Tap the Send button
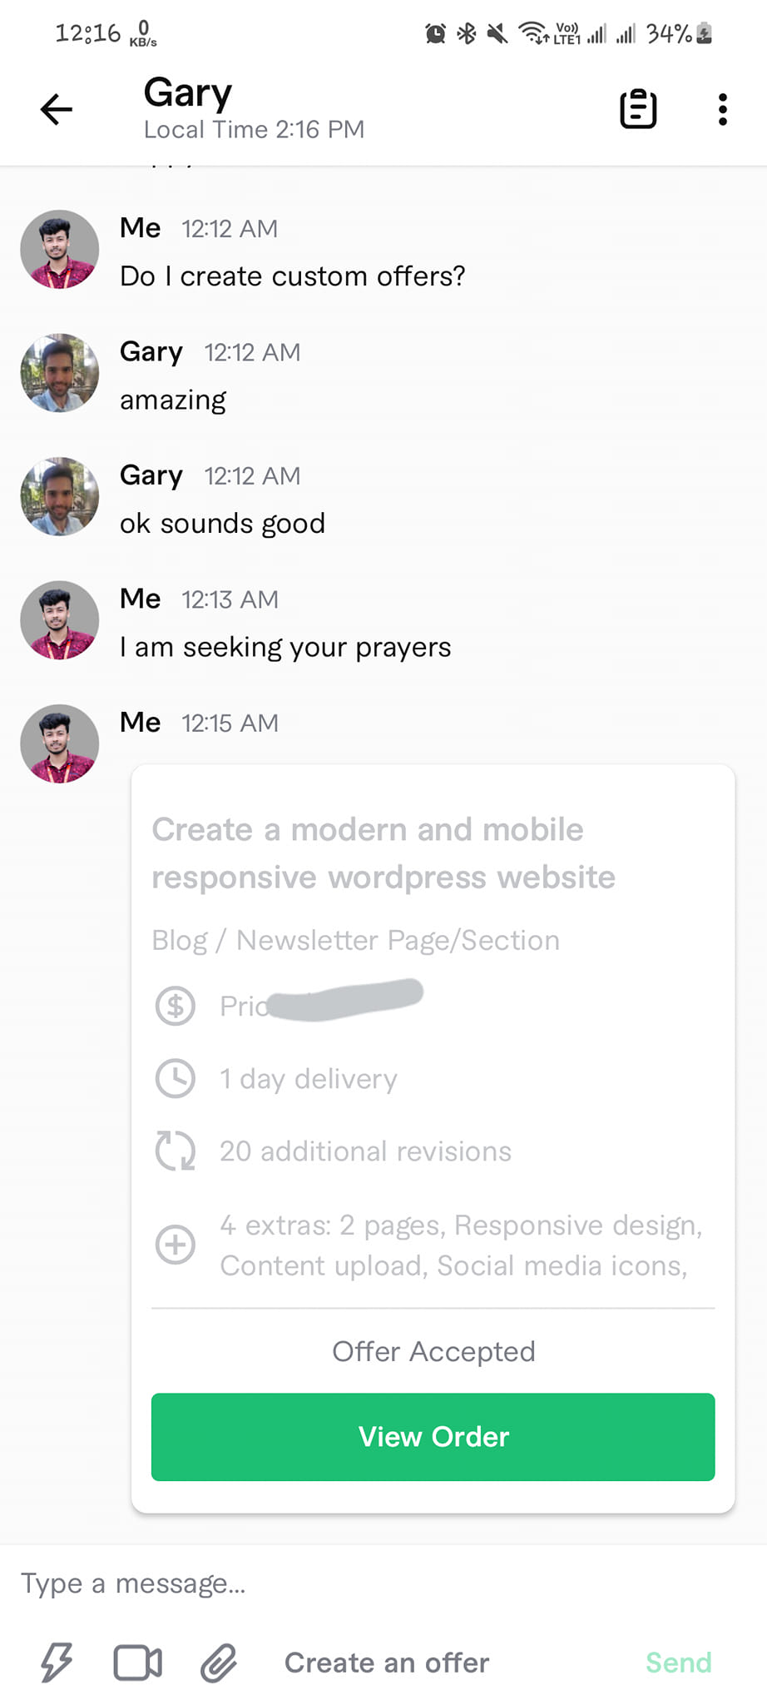The image size is (767, 1705). click(x=679, y=1663)
